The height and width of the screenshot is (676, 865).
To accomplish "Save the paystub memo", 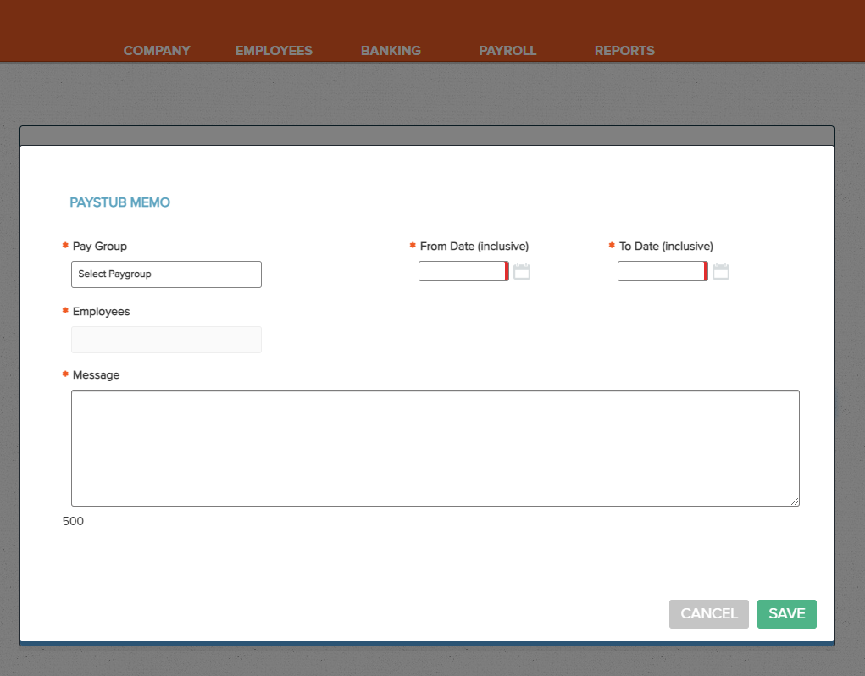I will point(786,614).
